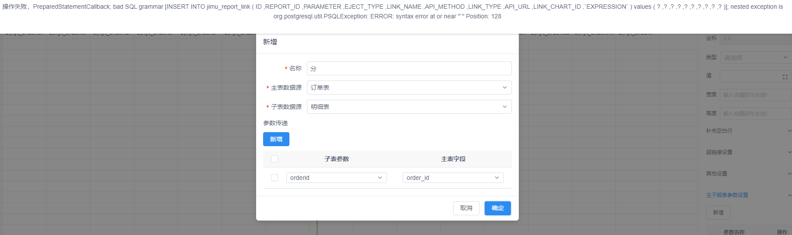Click the 操作 column header in right panel

(x=782, y=232)
